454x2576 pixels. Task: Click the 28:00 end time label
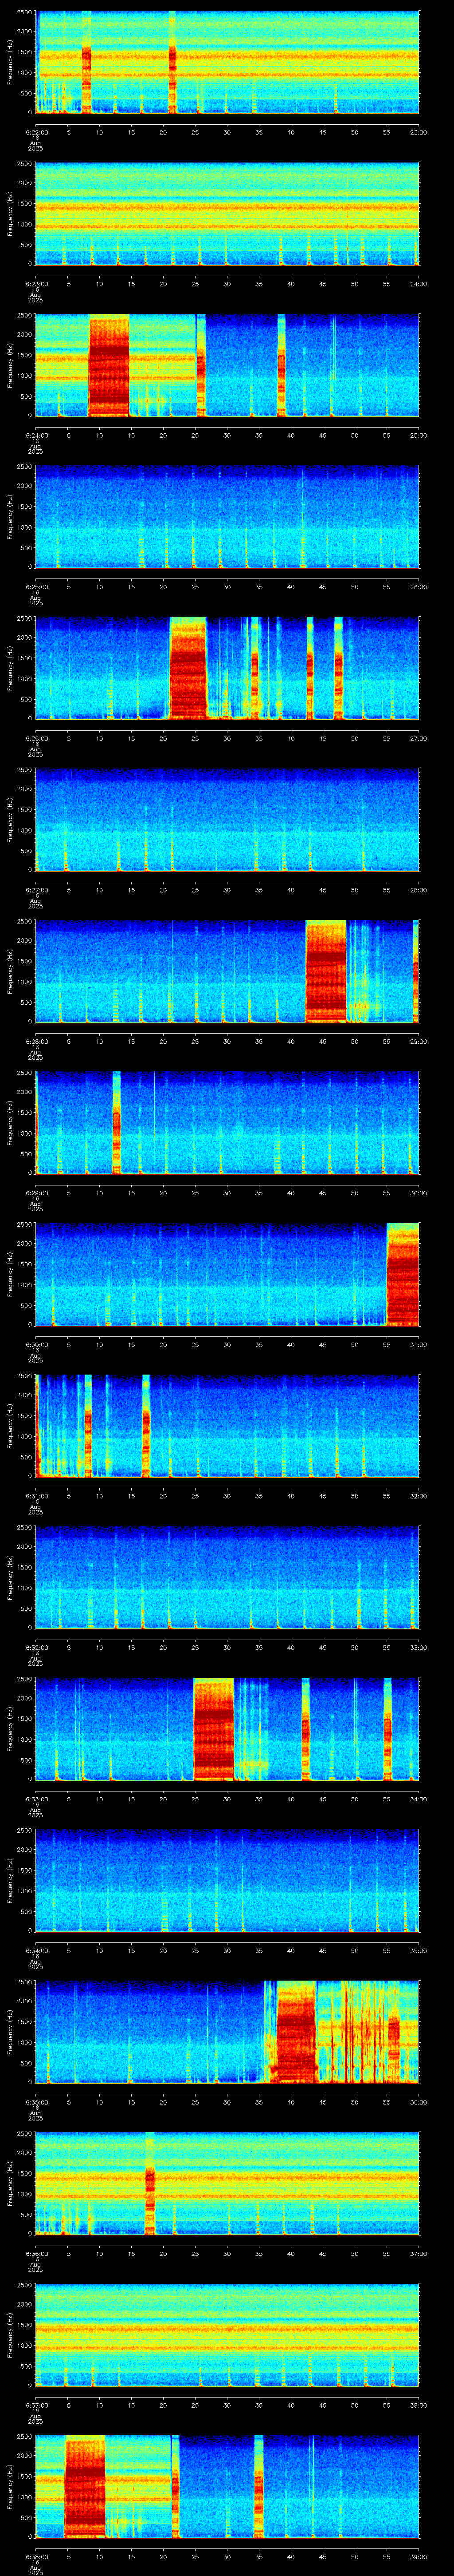(418, 890)
